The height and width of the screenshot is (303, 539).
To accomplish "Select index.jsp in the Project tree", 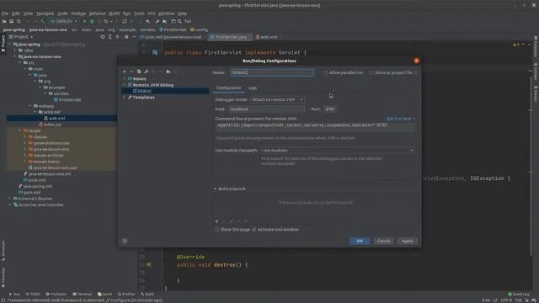I will pos(52,125).
